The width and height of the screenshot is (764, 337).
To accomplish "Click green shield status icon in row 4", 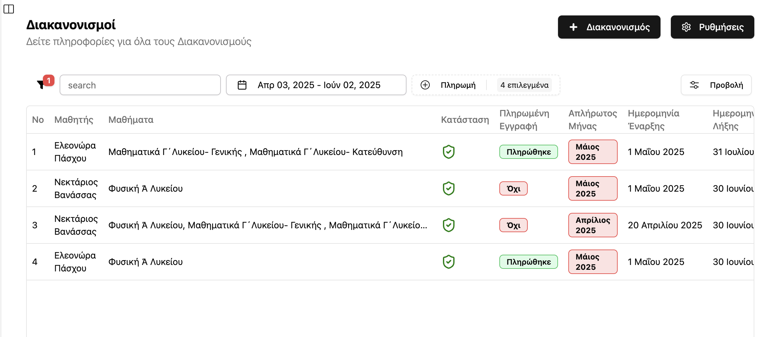I will pos(448,262).
